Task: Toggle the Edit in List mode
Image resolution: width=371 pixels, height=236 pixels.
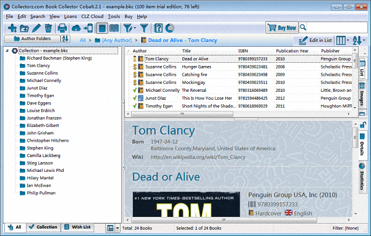Action: coord(315,40)
